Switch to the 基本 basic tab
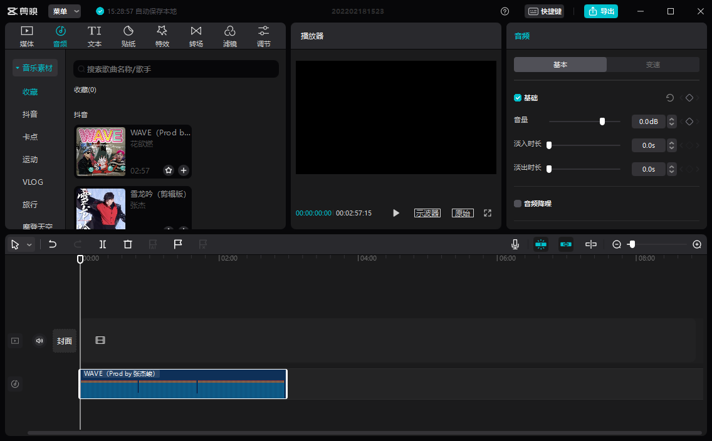The image size is (712, 441). 560,65
